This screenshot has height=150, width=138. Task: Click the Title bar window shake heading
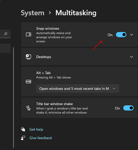55,104
